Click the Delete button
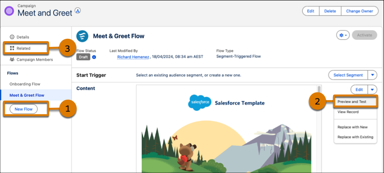 [330, 11]
